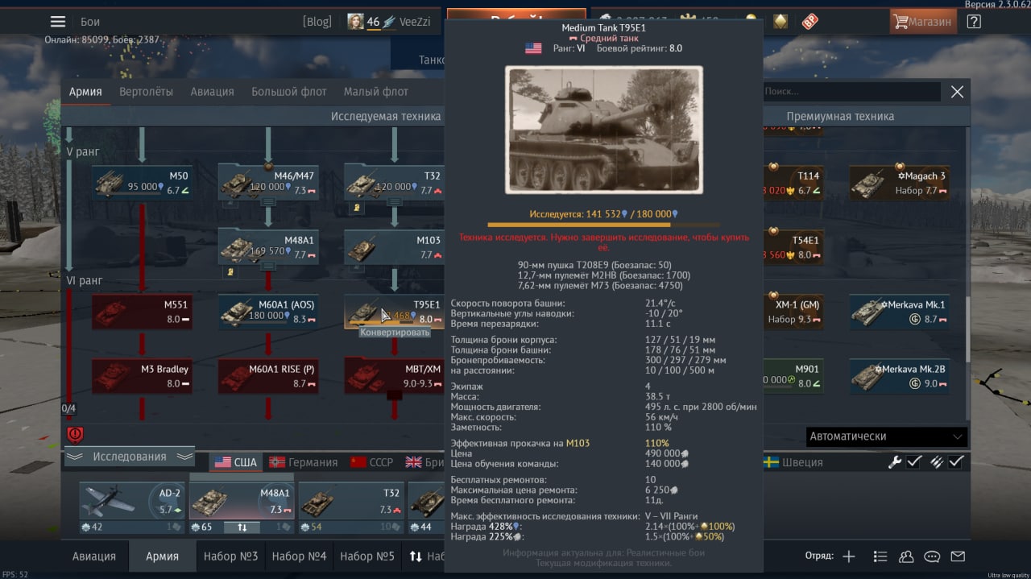Close the research tree window

(x=957, y=92)
